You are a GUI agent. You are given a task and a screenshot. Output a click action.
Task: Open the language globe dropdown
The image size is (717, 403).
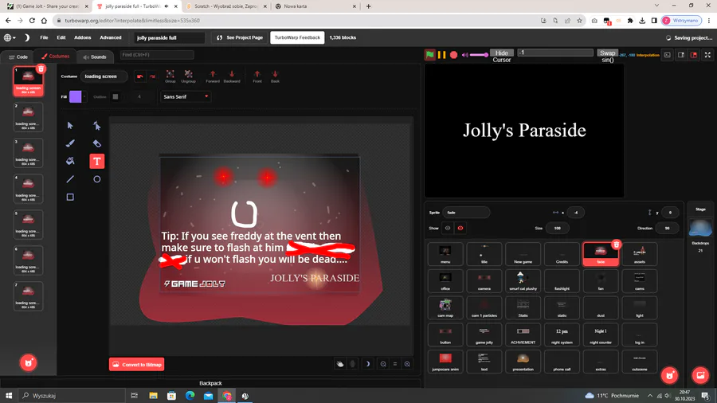click(x=10, y=37)
